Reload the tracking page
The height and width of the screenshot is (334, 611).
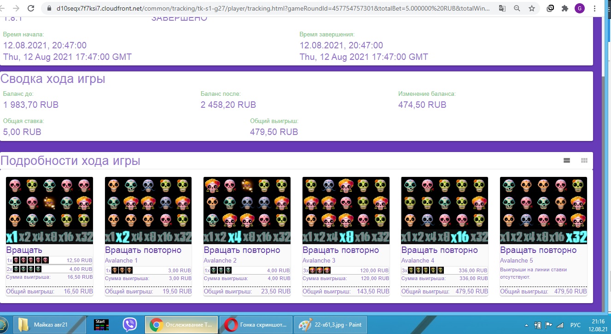pos(31,8)
